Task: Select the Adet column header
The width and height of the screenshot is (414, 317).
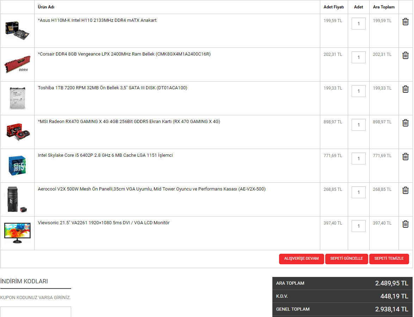Action: 358,7
